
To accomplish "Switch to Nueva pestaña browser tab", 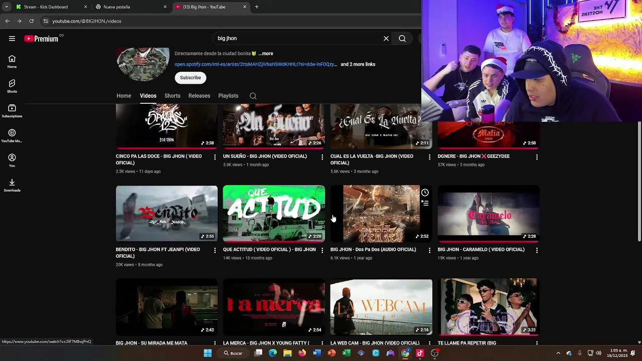I will [130, 7].
